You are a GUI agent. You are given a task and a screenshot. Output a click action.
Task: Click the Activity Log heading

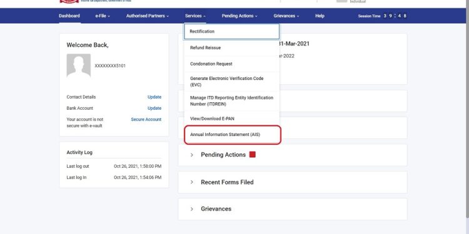point(79,152)
